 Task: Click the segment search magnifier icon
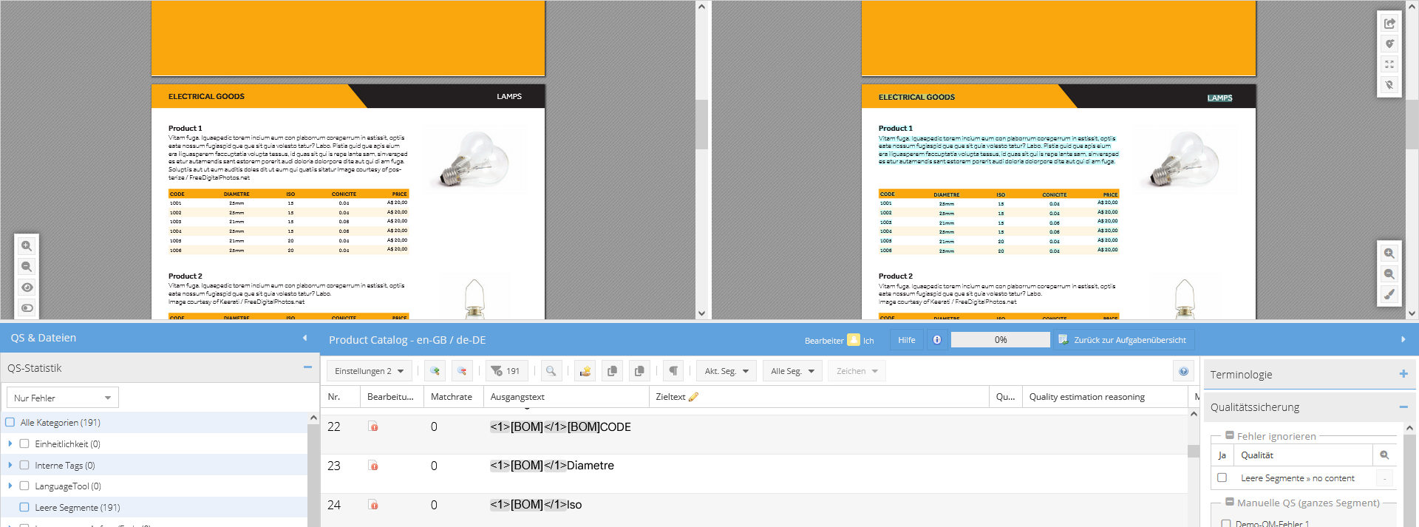point(551,371)
